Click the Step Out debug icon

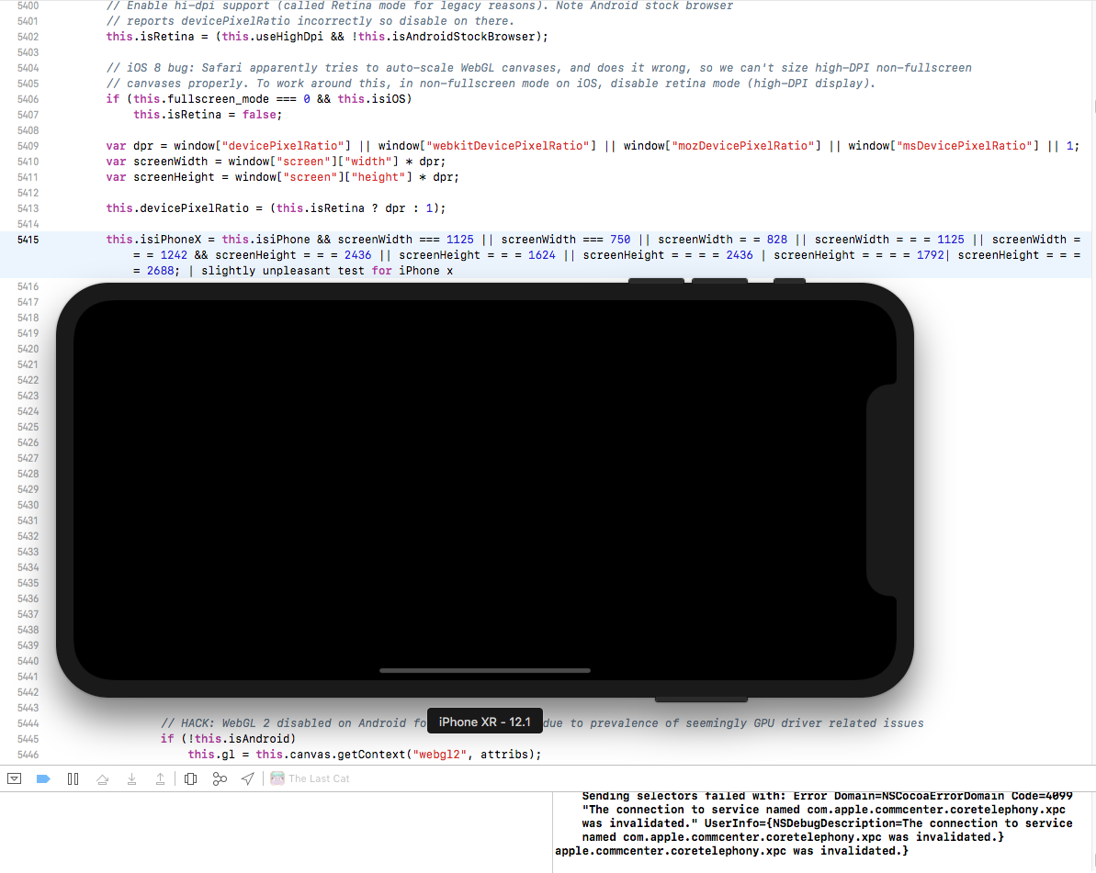pyautogui.click(x=160, y=778)
